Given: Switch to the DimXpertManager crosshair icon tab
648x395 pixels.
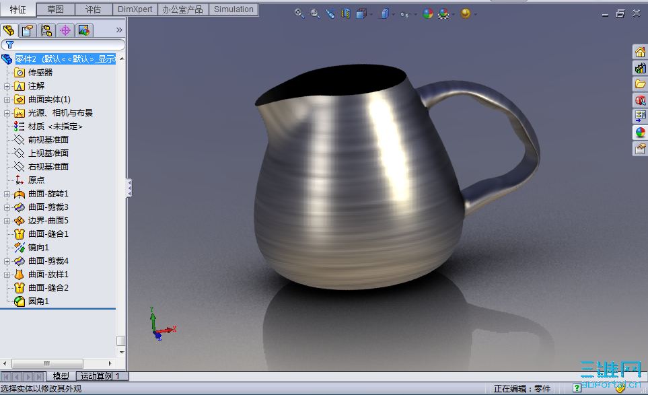Looking at the screenshot, I should (65, 30).
